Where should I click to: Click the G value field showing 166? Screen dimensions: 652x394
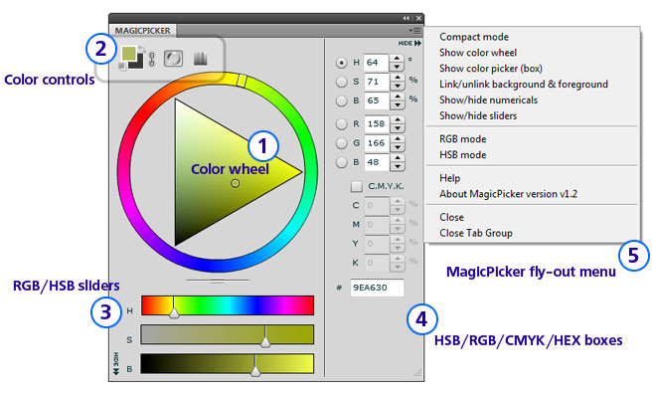pos(377,143)
